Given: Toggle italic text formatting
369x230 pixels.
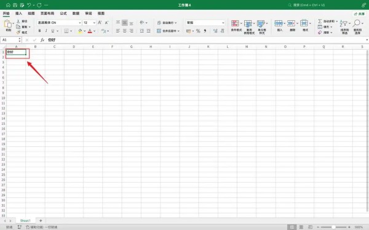Looking at the screenshot, I should coord(46,31).
